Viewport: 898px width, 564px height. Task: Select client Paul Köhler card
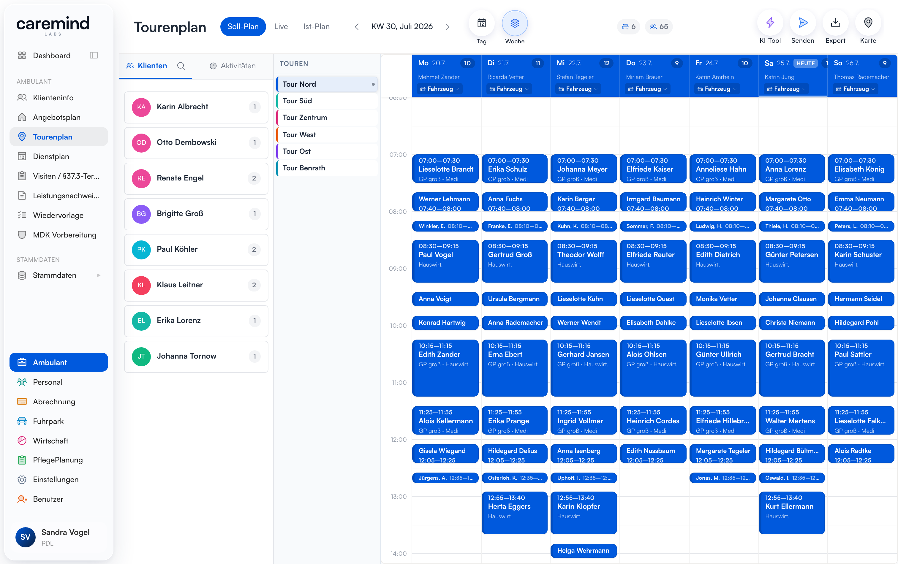point(196,250)
